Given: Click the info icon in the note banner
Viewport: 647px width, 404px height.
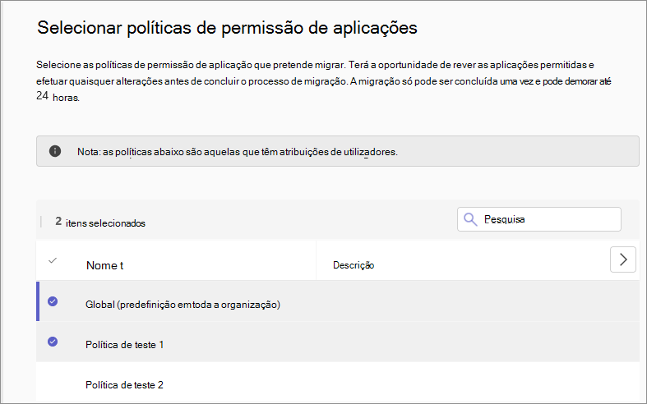Looking at the screenshot, I should coord(55,151).
